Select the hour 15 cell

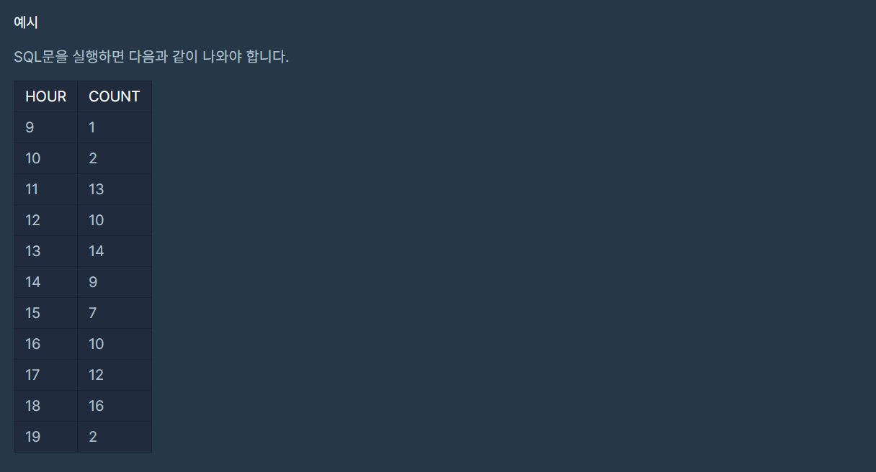pyautogui.click(x=45, y=313)
